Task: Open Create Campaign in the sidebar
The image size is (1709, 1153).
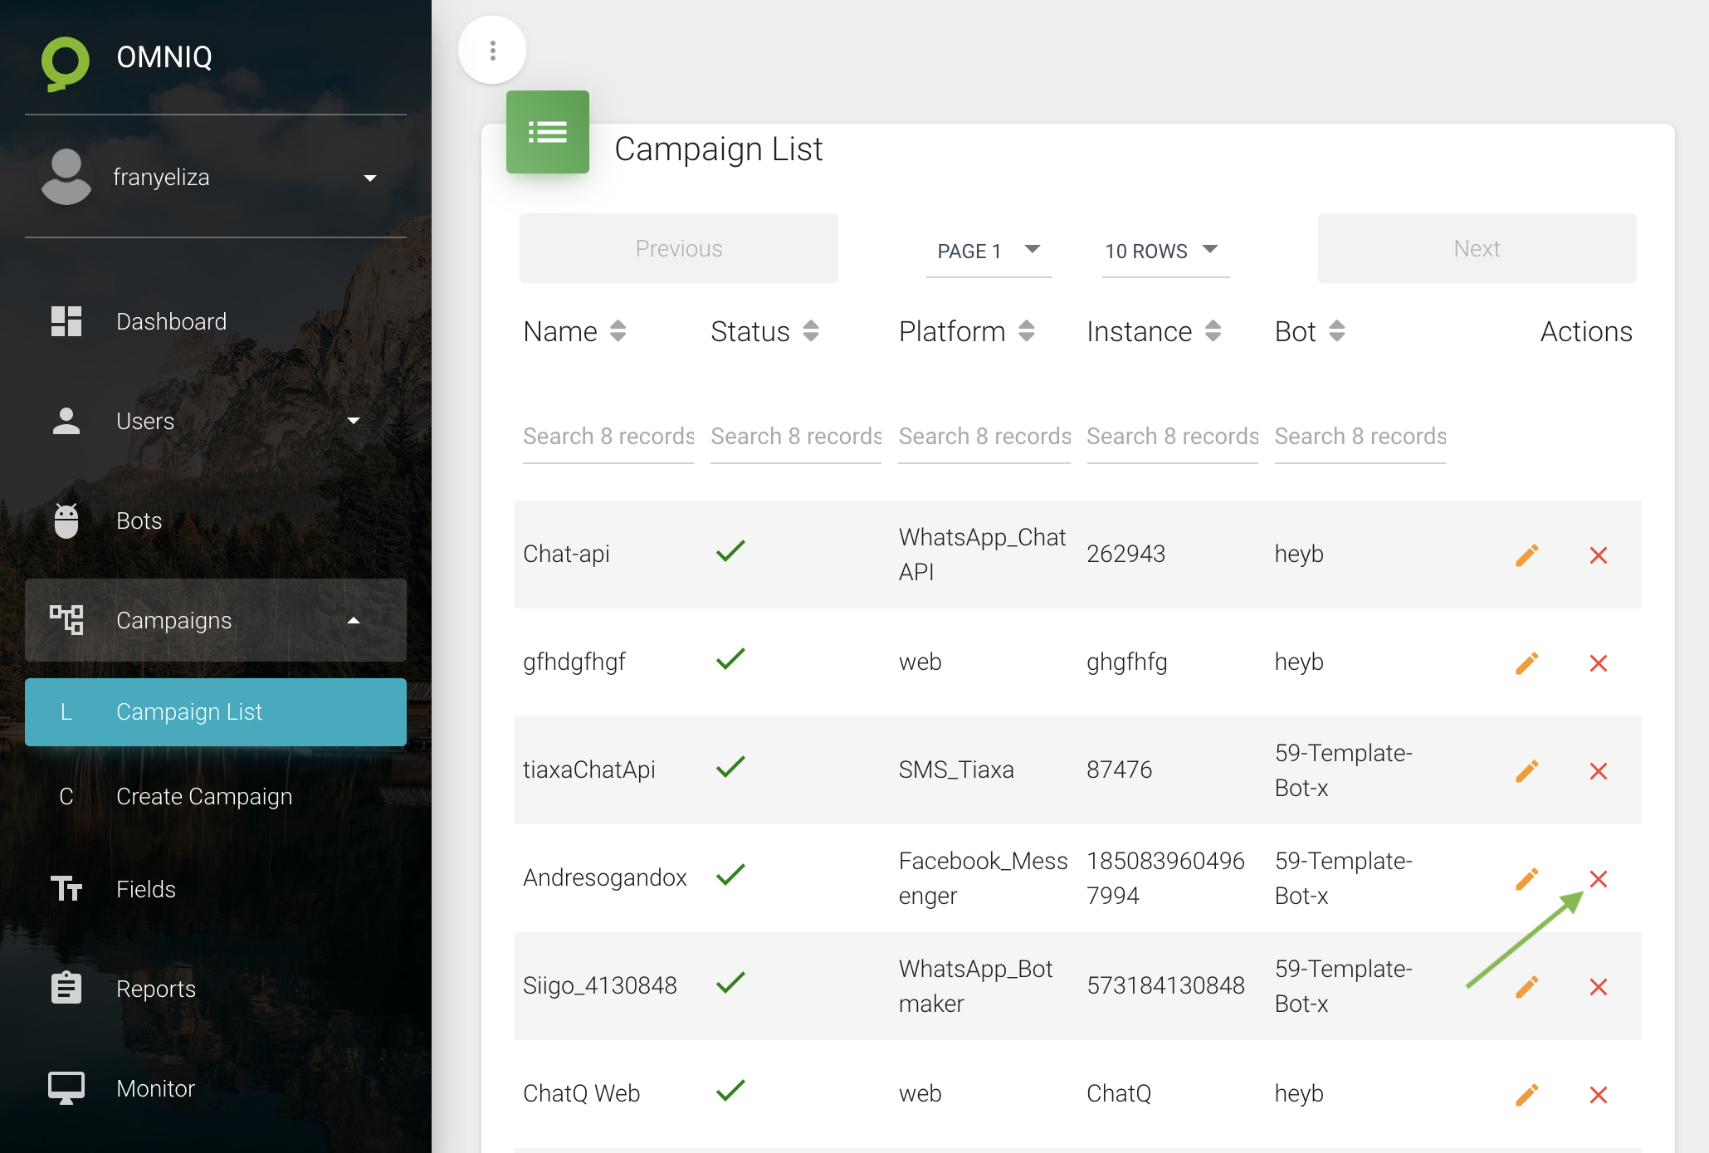Action: (x=204, y=796)
